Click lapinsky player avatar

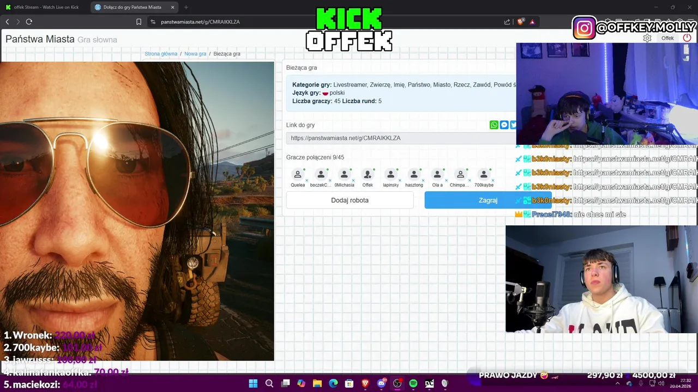click(390, 174)
